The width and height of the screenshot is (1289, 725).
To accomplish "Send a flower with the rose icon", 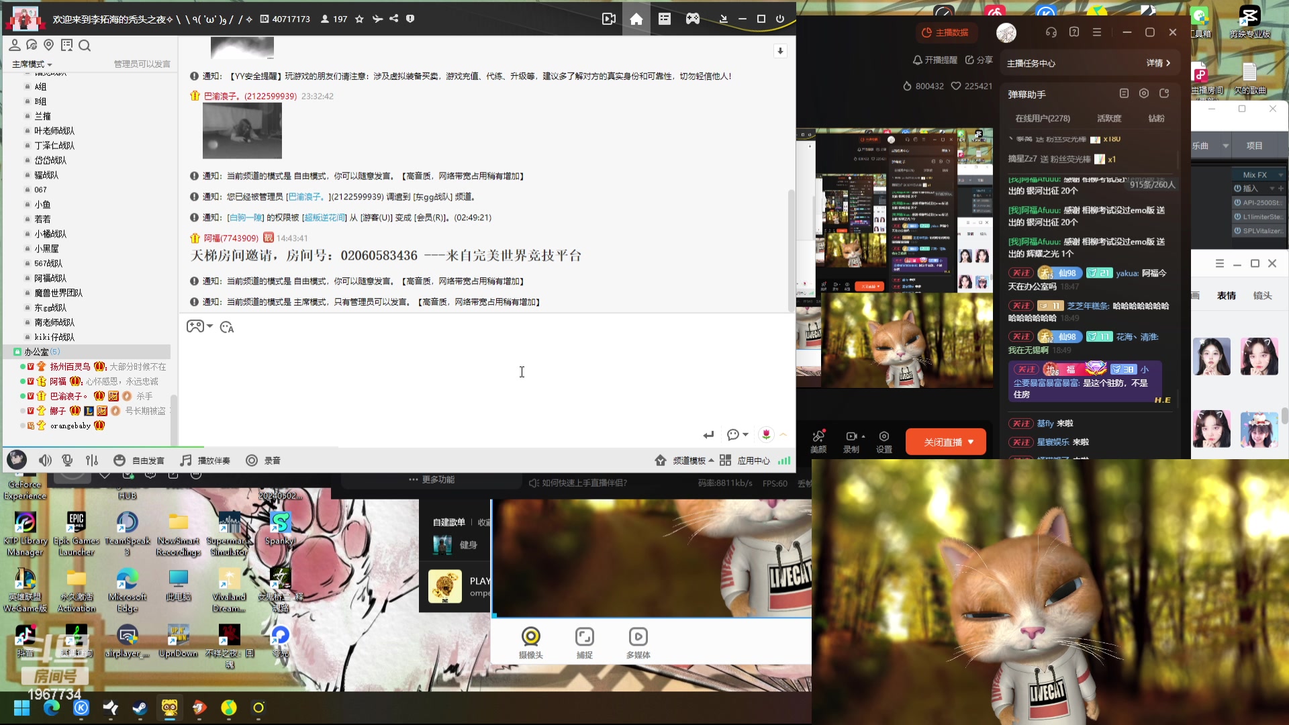I will tap(766, 434).
